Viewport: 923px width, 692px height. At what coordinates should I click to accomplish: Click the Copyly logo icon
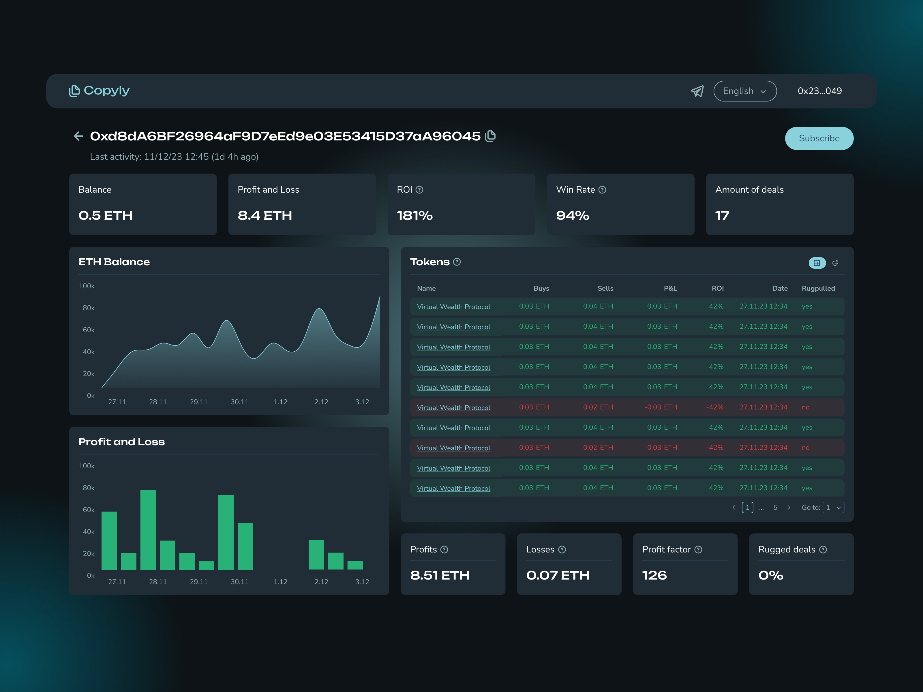pyautogui.click(x=74, y=91)
